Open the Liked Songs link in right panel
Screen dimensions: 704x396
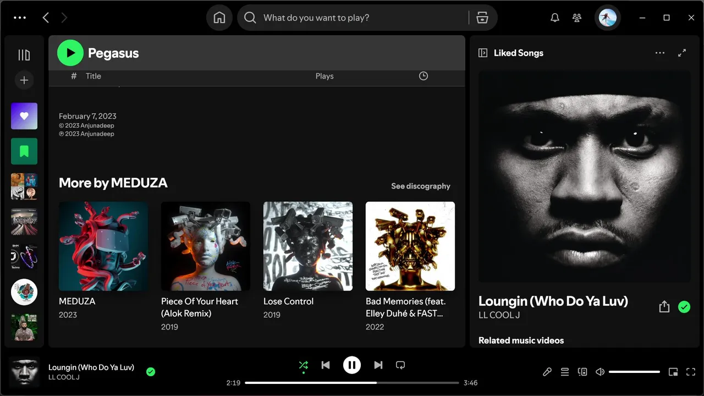point(519,53)
